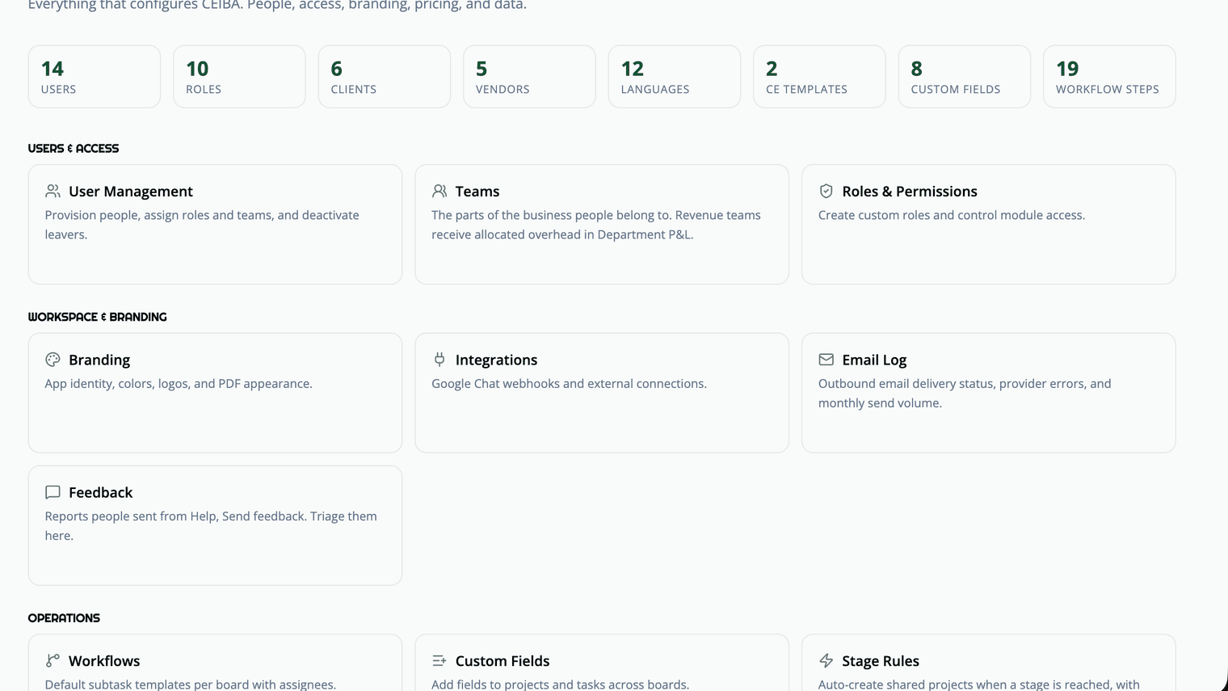
Task: Open the 5 Vendors stat card
Action: coord(529,77)
